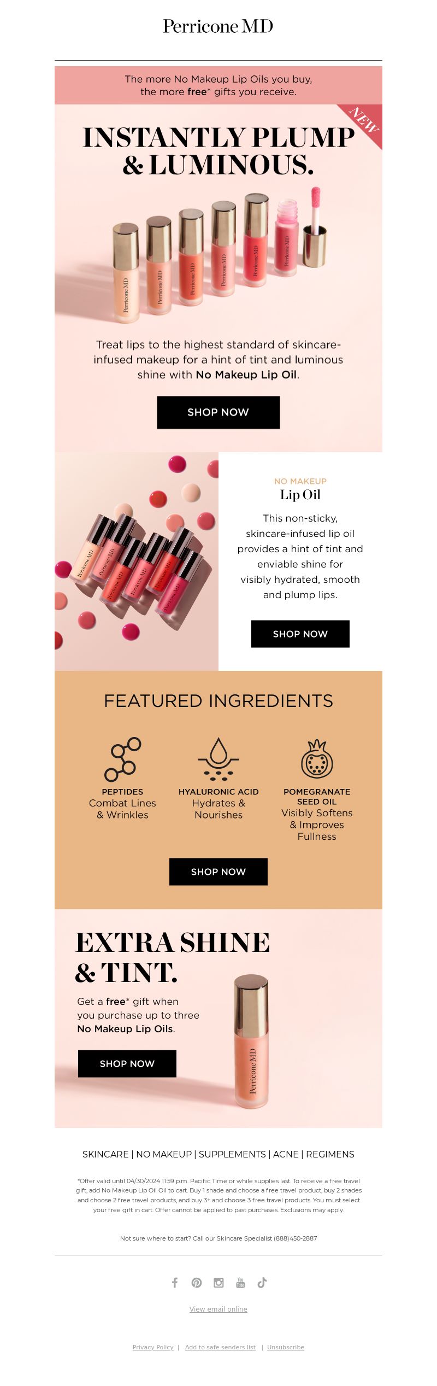Click Shop Now in Extra Shine section

tap(127, 1063)
